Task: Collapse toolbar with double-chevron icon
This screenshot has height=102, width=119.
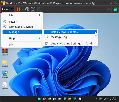Action: pyautogui.click(x=108, y=9)
